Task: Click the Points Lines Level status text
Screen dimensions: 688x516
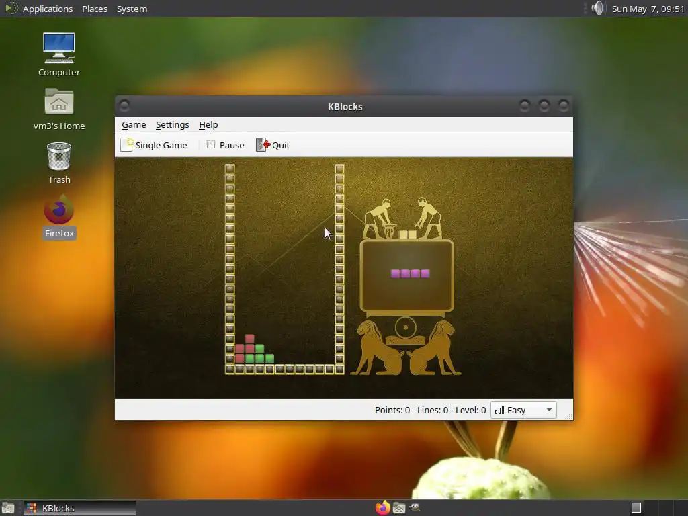Action: click(430, 411)
